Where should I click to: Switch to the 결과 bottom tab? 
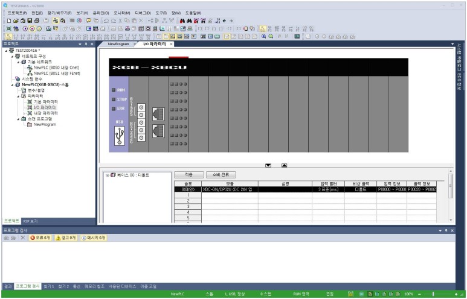tap(8, 286)
